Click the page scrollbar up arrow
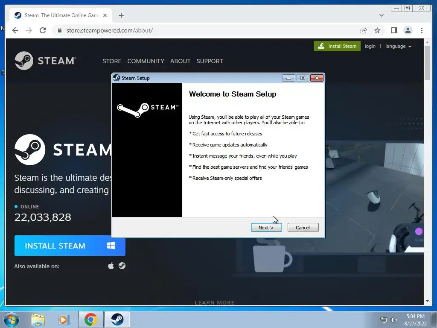Image resolution: width=437 pixels, height=328 pixels. click(x=427, y=42)
